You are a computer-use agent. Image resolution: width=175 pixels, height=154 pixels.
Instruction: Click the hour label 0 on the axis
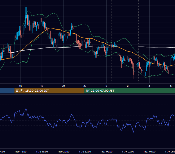pyautogui.click(x=106, y=86)
